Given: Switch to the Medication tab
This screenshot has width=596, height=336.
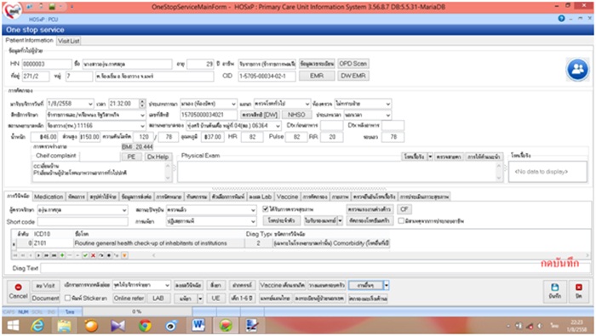Looking at the screenshot, I should tap(49, 196).
